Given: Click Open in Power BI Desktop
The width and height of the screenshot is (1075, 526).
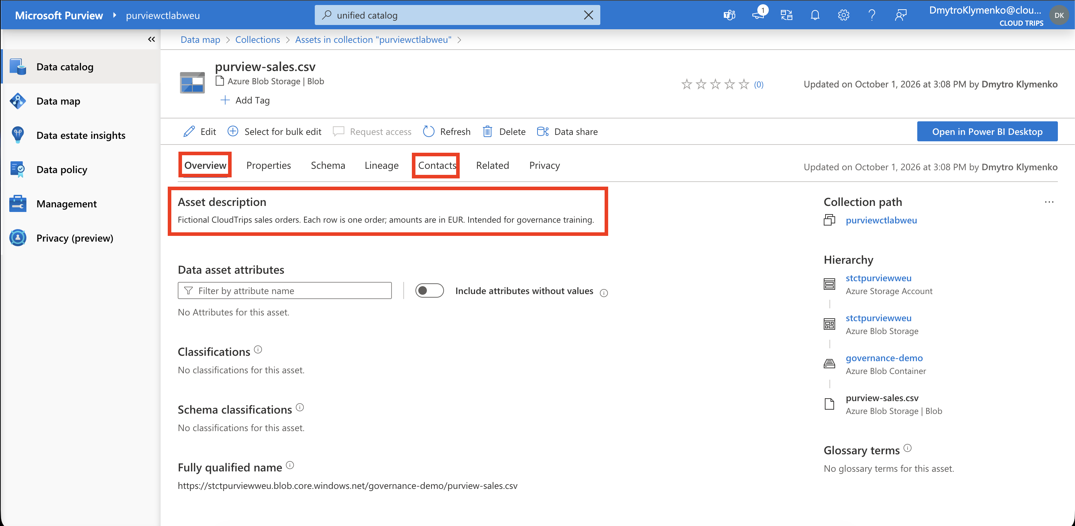Looking at the screenshot, I should [x=987, y=132].
